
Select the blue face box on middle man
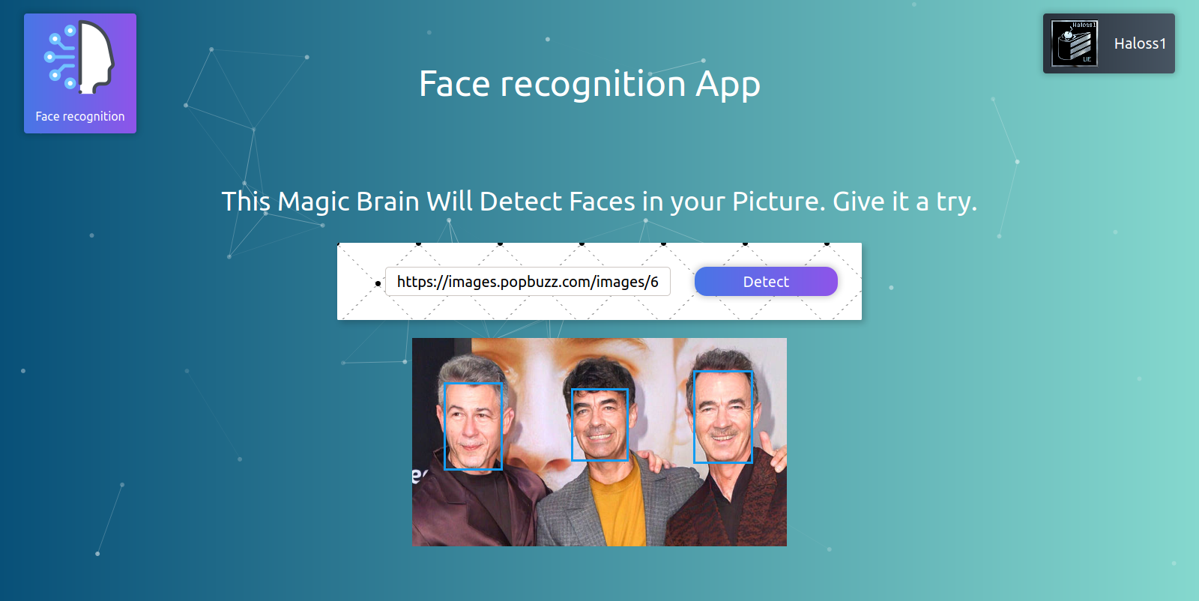(x=599, y=425)
